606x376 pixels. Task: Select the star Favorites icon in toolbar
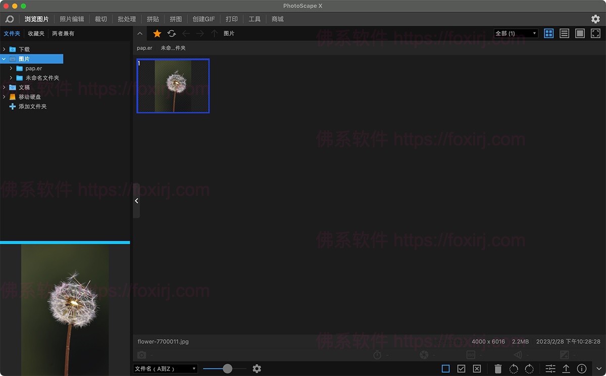click(157, 33)
